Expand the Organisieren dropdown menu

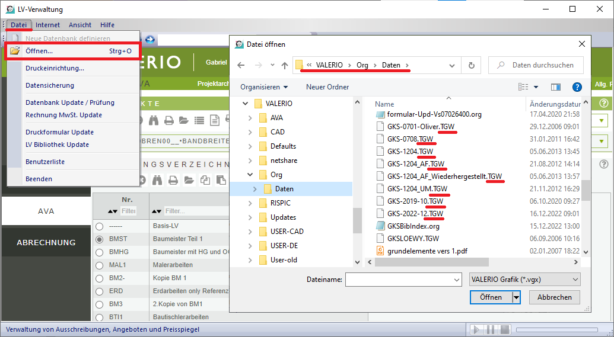pyautogui.click(x=264, y=87)
